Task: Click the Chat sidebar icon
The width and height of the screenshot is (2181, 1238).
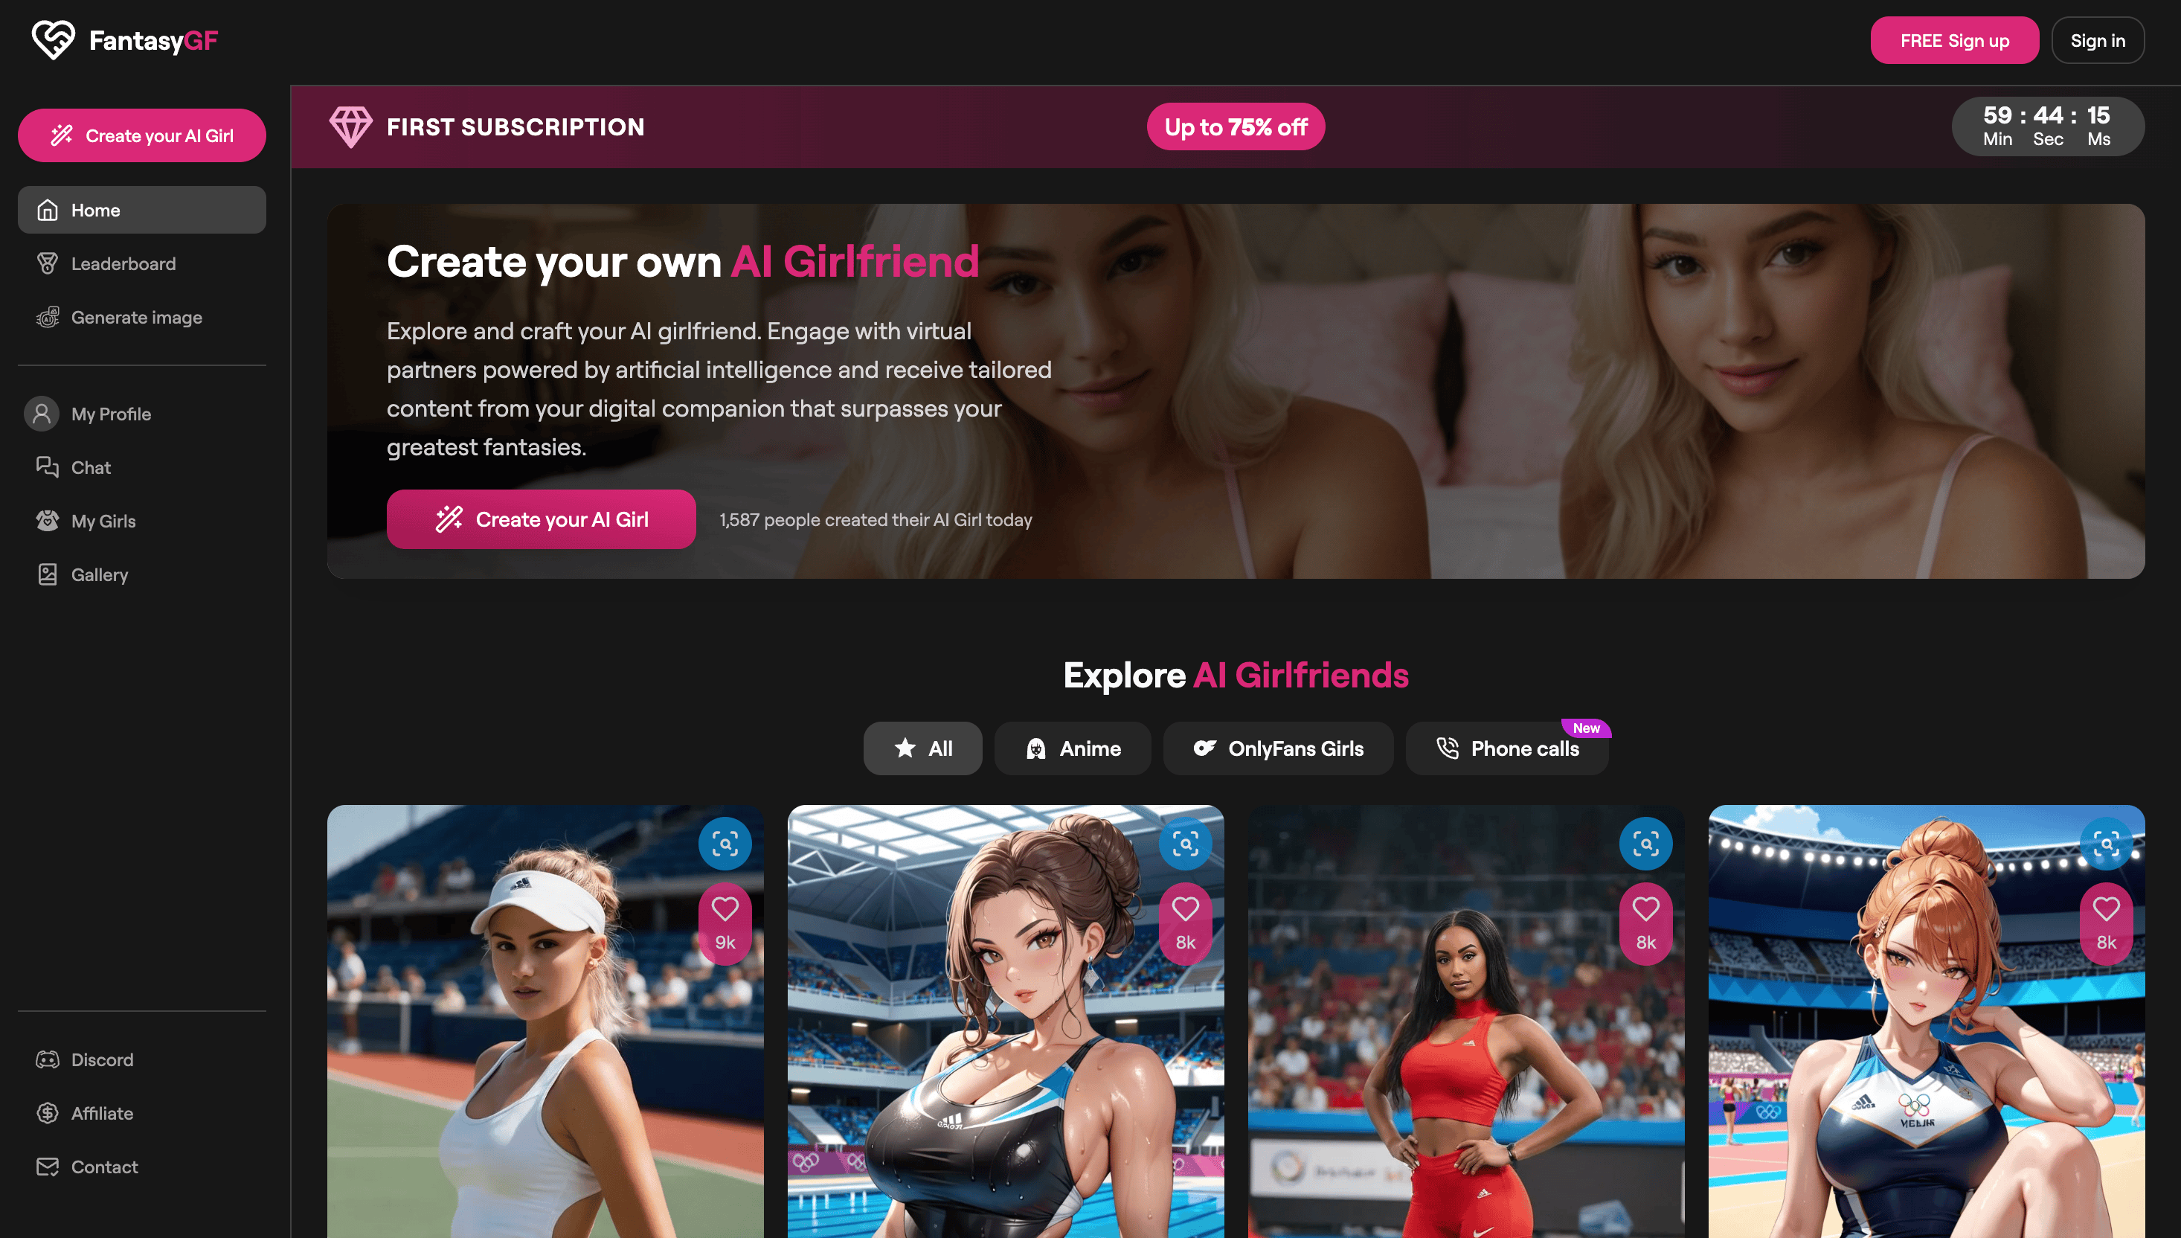Action: click(x=46, y=468)
